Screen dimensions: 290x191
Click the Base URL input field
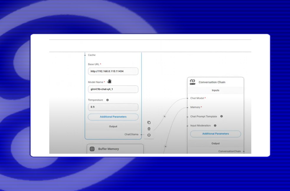click(x=113, y=71)
